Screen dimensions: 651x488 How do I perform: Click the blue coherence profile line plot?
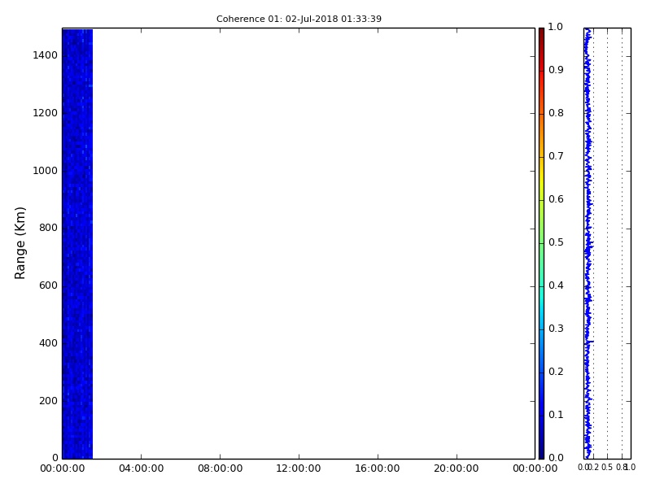click(588, 243)
